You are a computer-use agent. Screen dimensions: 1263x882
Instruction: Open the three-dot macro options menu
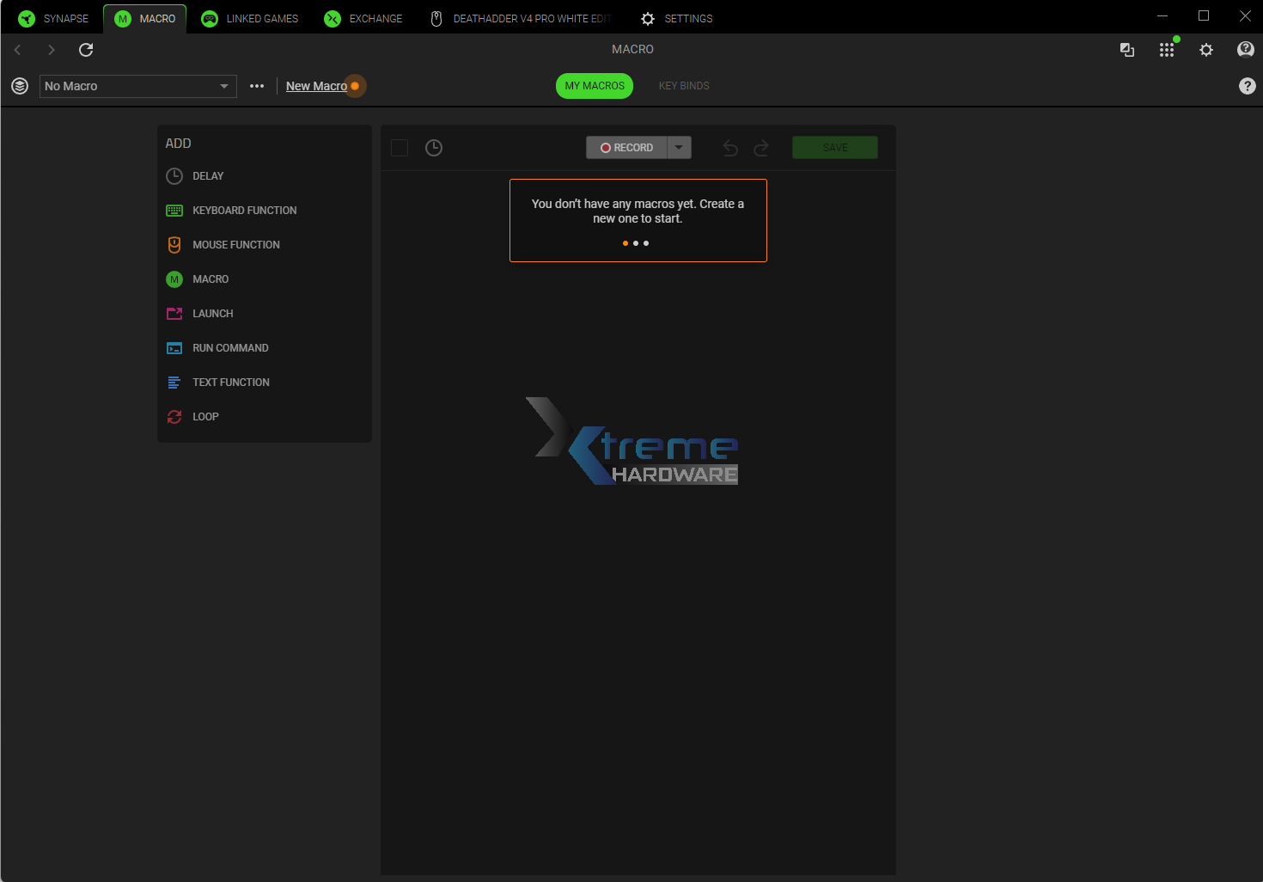tap(257, 86)
